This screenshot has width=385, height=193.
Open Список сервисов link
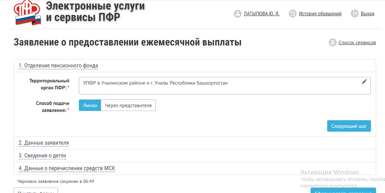[x=357, y=43]
